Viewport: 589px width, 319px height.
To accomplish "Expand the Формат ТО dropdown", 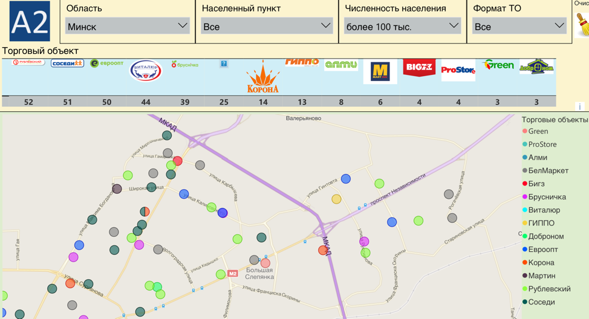I will coord(519,26).
